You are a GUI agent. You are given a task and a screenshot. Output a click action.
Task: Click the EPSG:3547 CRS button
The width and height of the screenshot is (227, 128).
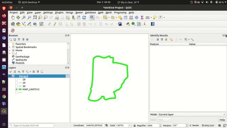(208, 126)
